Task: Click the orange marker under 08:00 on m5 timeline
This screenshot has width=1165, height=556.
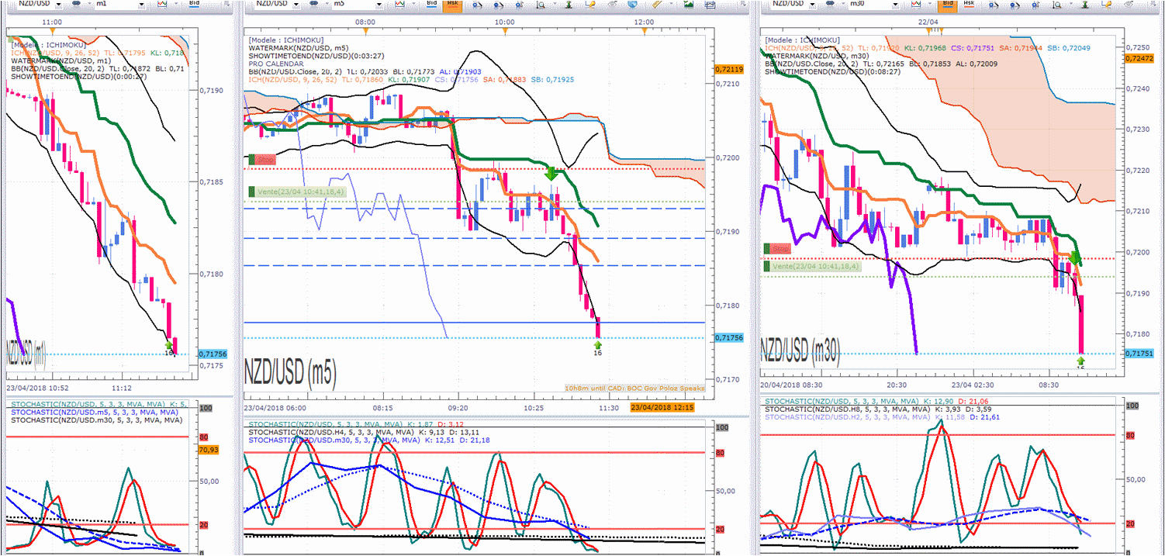Action: [x=366, y=33]
